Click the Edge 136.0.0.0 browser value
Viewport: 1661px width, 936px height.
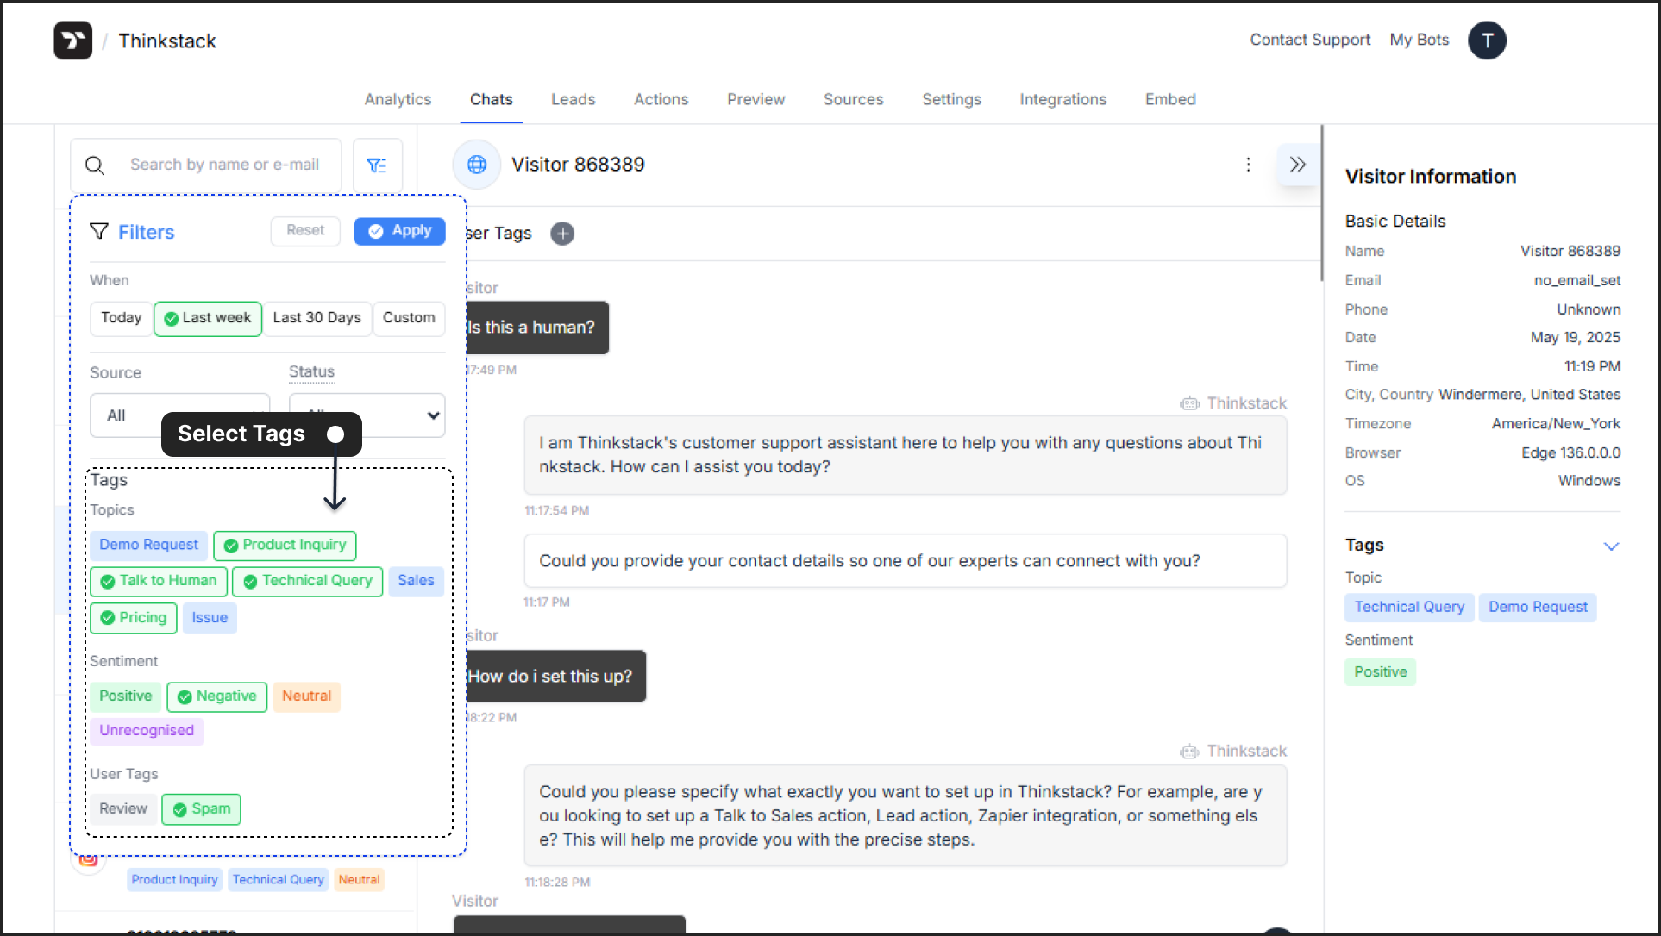[1570, 452]
